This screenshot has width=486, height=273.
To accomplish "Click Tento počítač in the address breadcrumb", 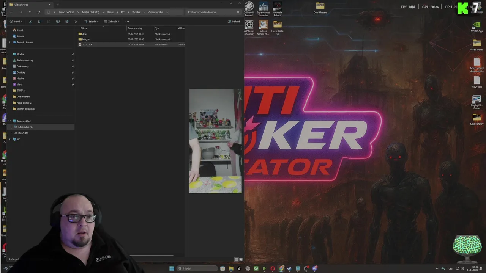I will (66, 12).
